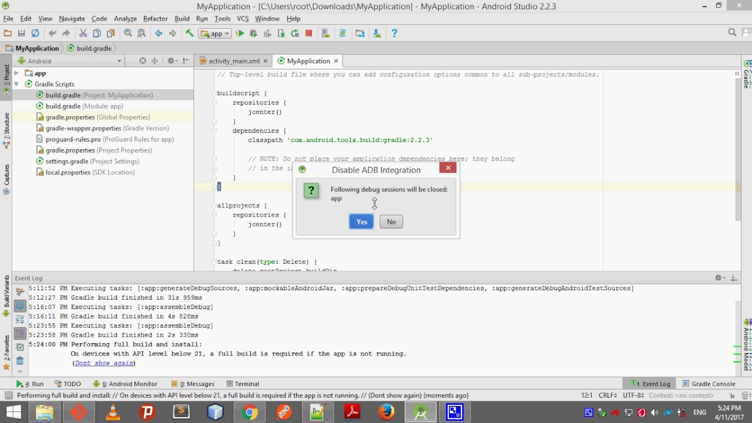This screenshot has height=423, width=752.
Task: Click Yes in Disable ADB Integration dialog
Action: [x=361, y=221]
